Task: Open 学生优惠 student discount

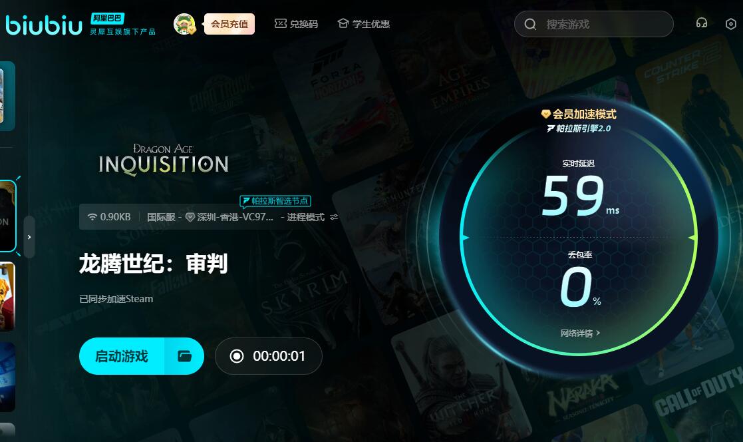Action: tap(363, 24)
